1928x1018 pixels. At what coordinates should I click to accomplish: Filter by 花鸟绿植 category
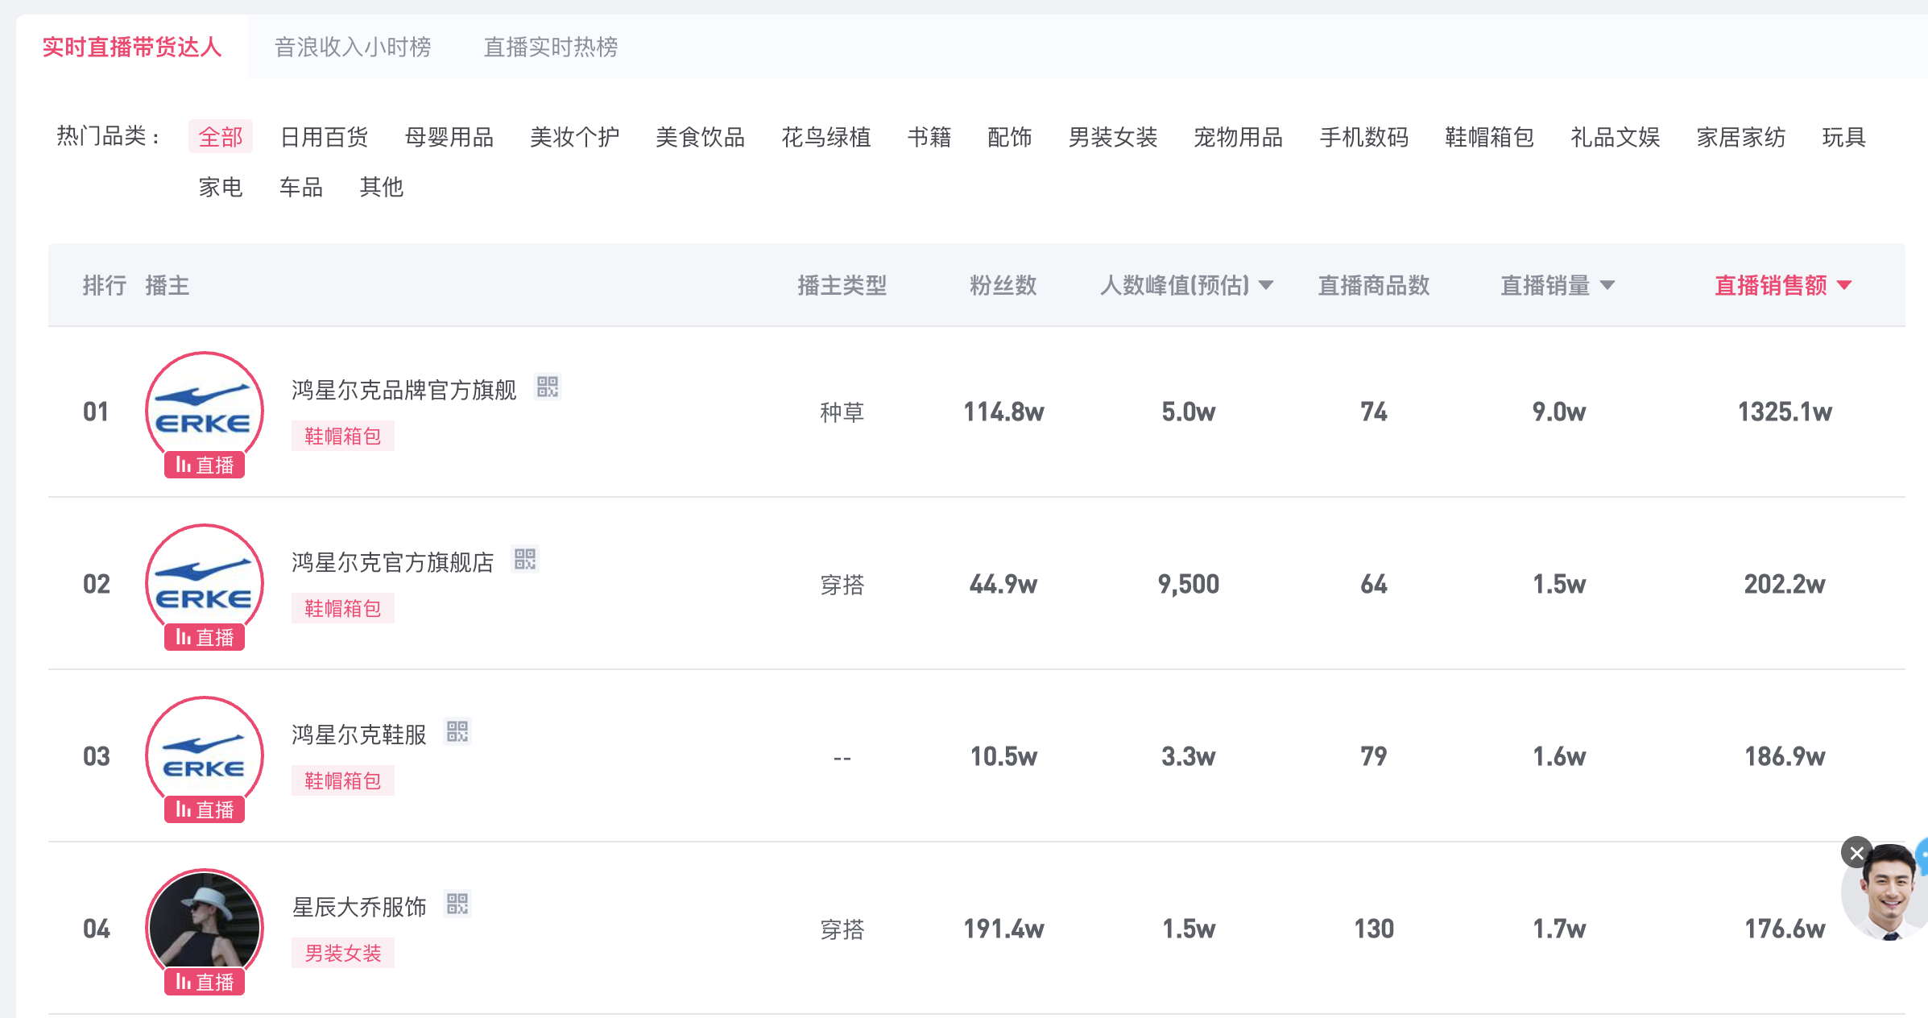pyautogui.click(x=826, y=137)
